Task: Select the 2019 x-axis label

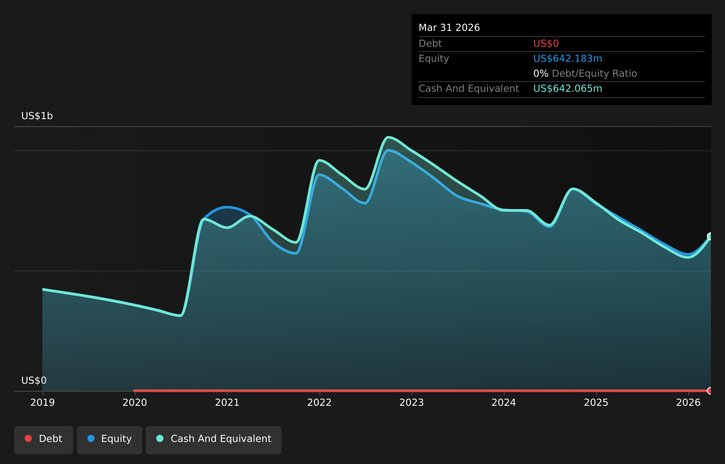Action: pos(42,403)
